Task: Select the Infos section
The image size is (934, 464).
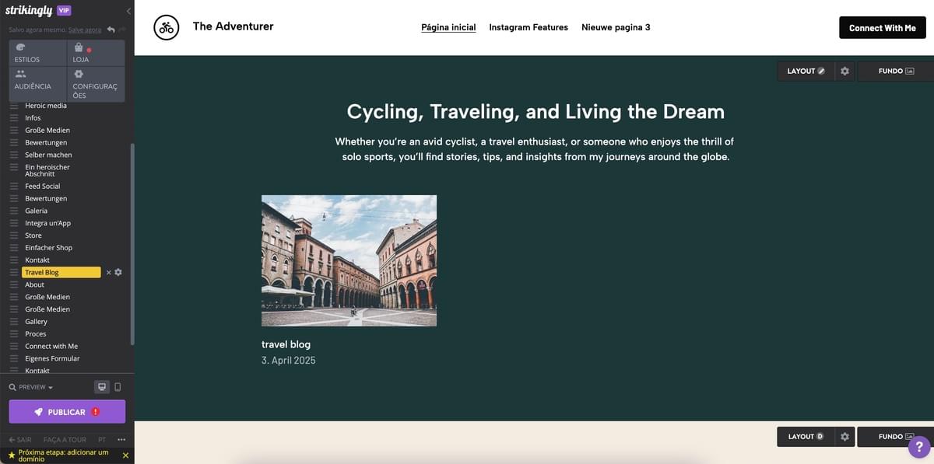Action: (33, 118)
